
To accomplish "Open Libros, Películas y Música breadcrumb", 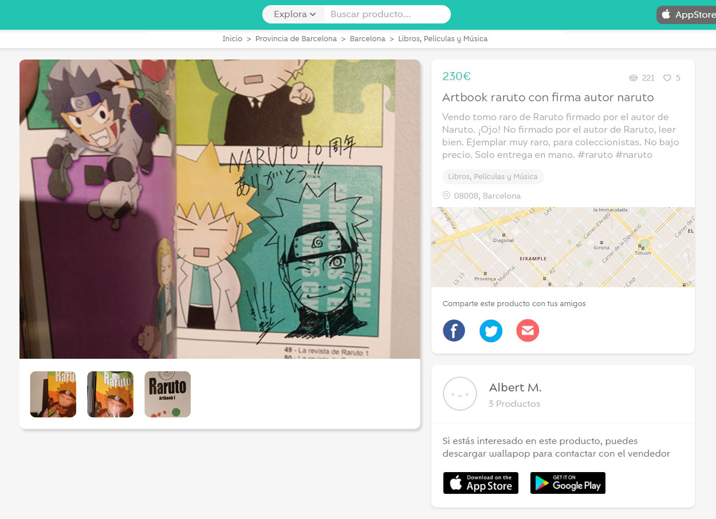I will point(443,39).
